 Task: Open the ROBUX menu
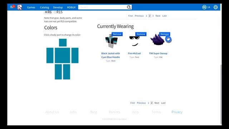pos(71,7)
